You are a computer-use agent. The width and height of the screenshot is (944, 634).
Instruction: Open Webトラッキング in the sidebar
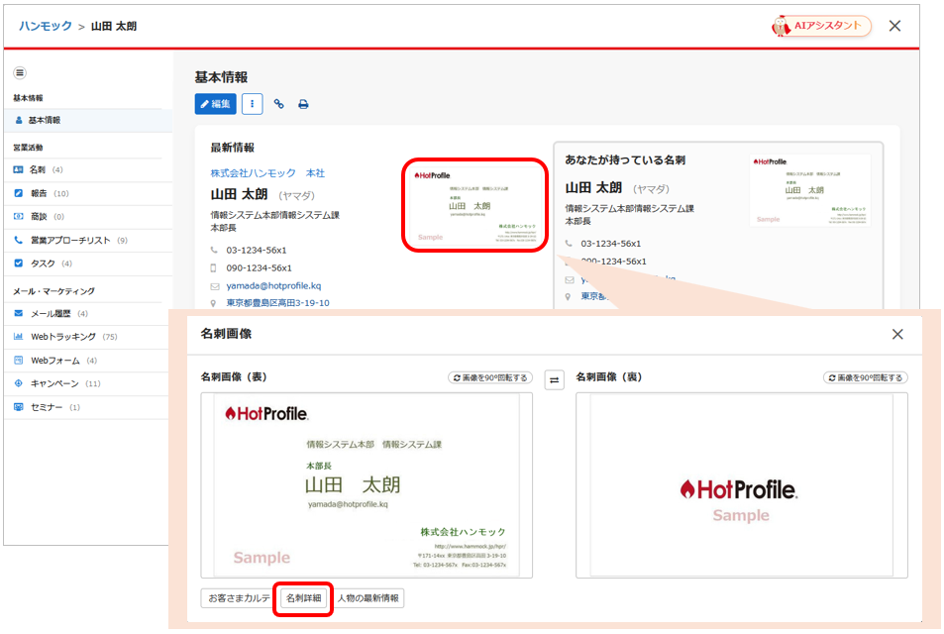tap(88, 337)
